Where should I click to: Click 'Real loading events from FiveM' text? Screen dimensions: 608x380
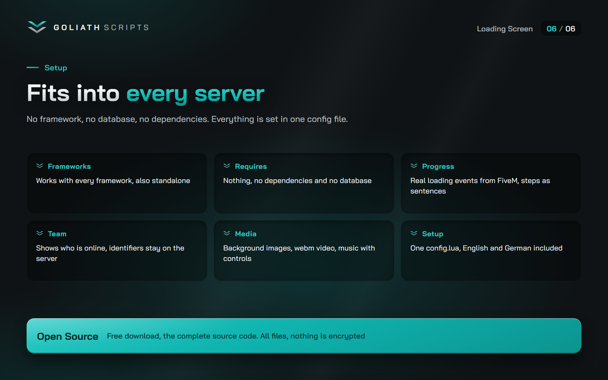(x=480, y=186)
